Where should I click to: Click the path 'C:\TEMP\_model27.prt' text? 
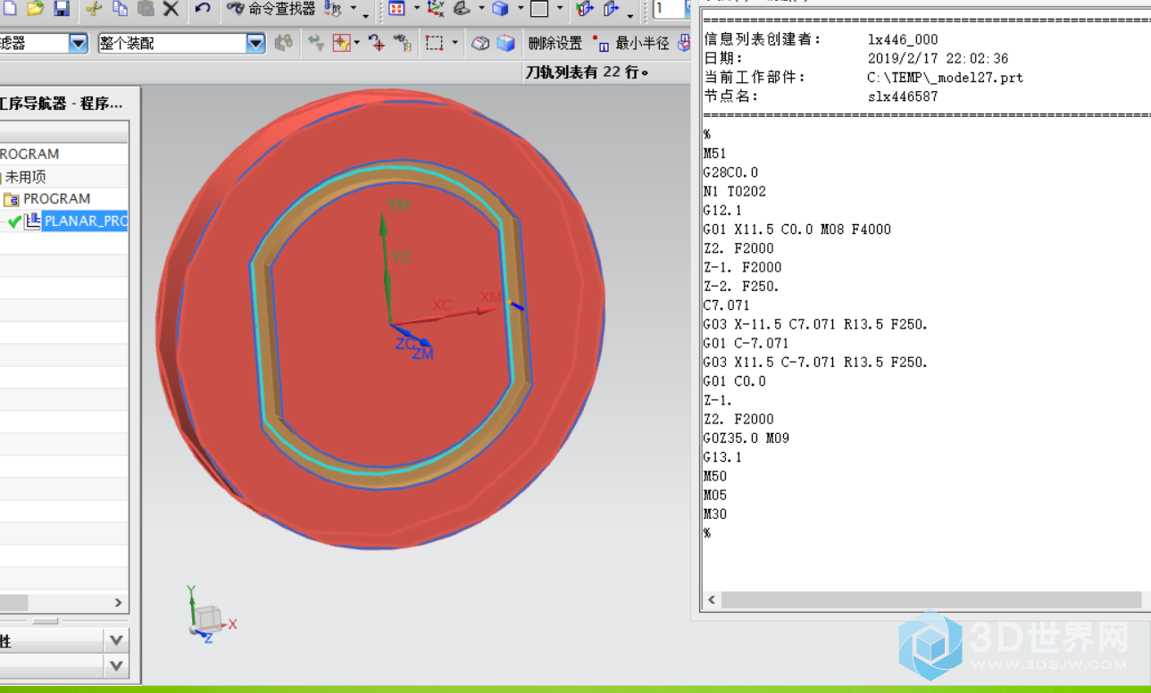[x=945, y=78]
